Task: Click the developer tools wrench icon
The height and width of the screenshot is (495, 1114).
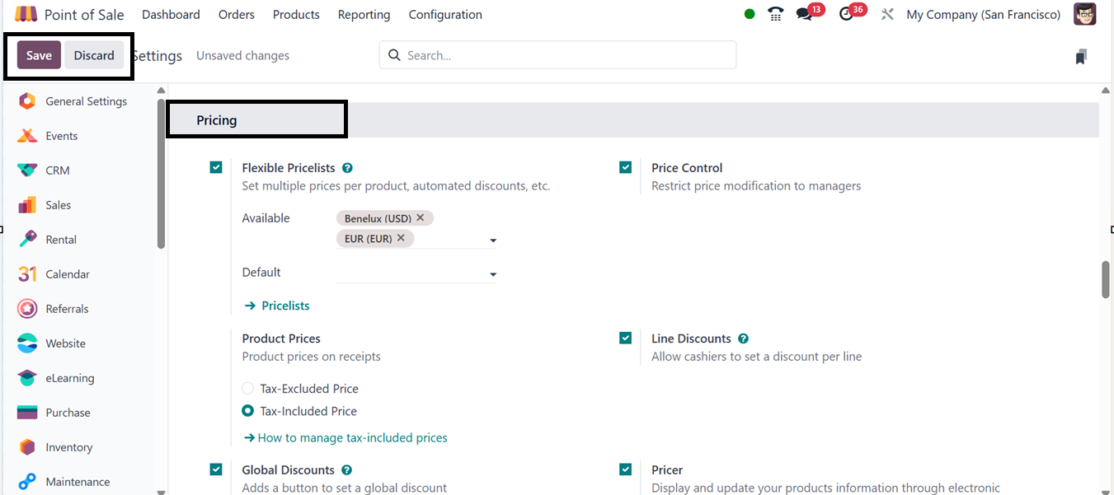Action: click(x=887, y=14)
